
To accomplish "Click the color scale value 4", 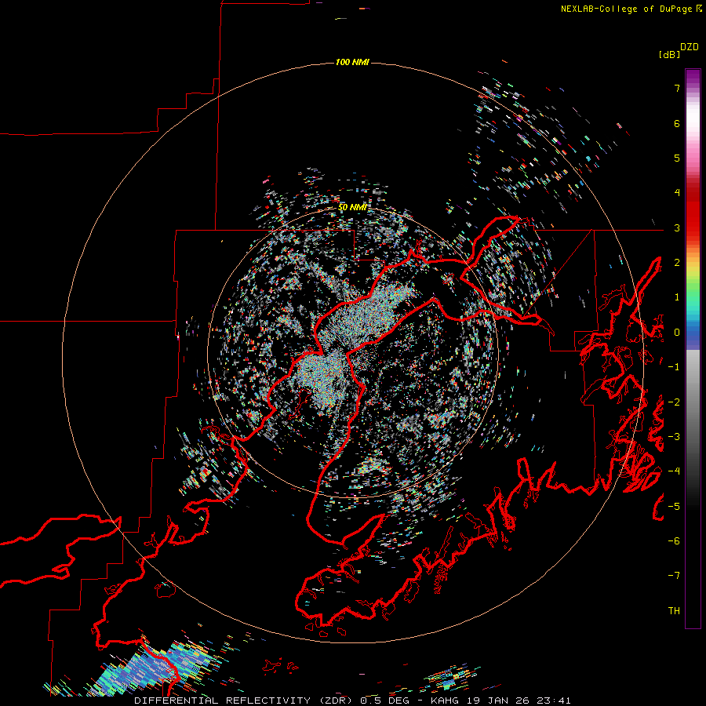I will [677, 193].
